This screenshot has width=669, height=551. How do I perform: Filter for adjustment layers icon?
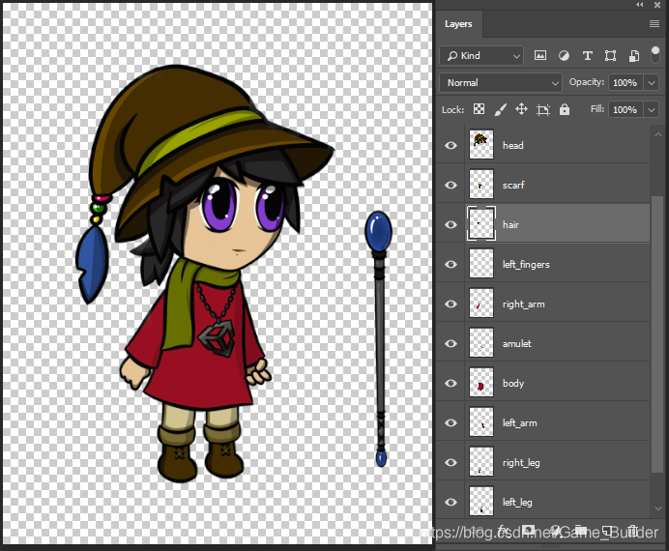click(564, 55)
